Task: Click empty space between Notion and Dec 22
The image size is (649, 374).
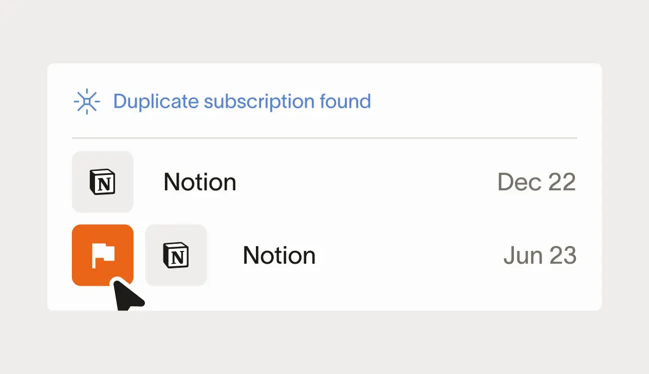Action: [365, 182]
